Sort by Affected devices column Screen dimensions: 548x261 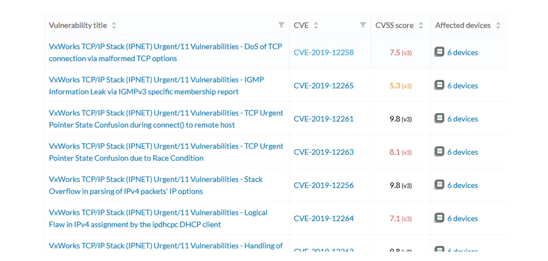[x=498, y=25]
